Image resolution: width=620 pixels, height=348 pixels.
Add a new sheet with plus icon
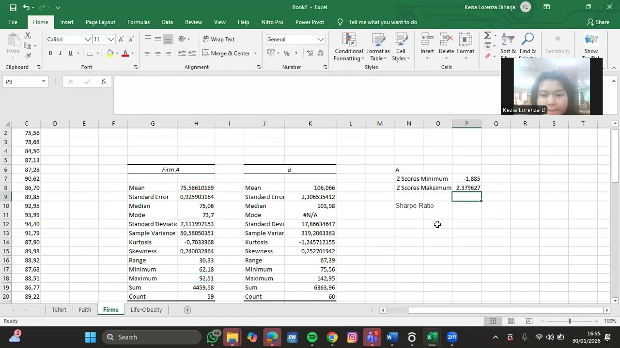pyautogui.click(x=187, y=310)
